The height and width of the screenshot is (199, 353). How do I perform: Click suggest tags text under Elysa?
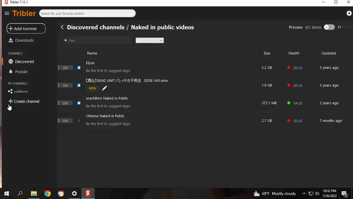coord(108,71)
